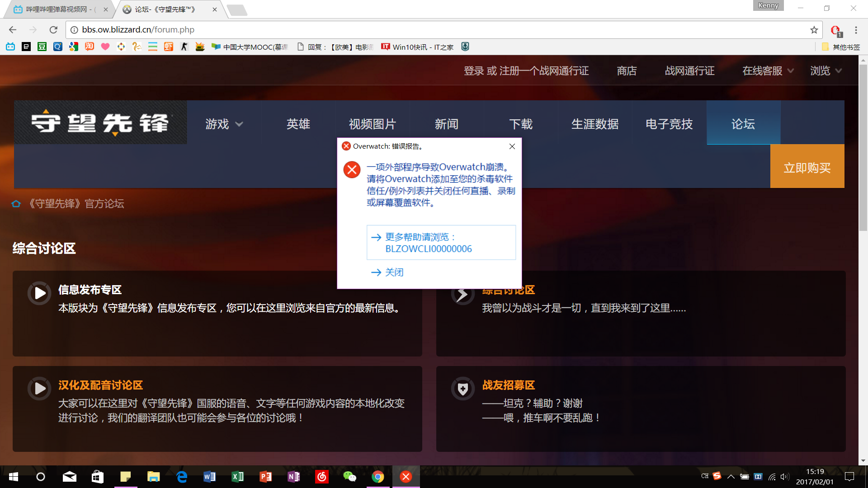Open the 信息发布专区 forum section
The height and width of the screenshot is (488, 868).
click(x=90, y=290)
